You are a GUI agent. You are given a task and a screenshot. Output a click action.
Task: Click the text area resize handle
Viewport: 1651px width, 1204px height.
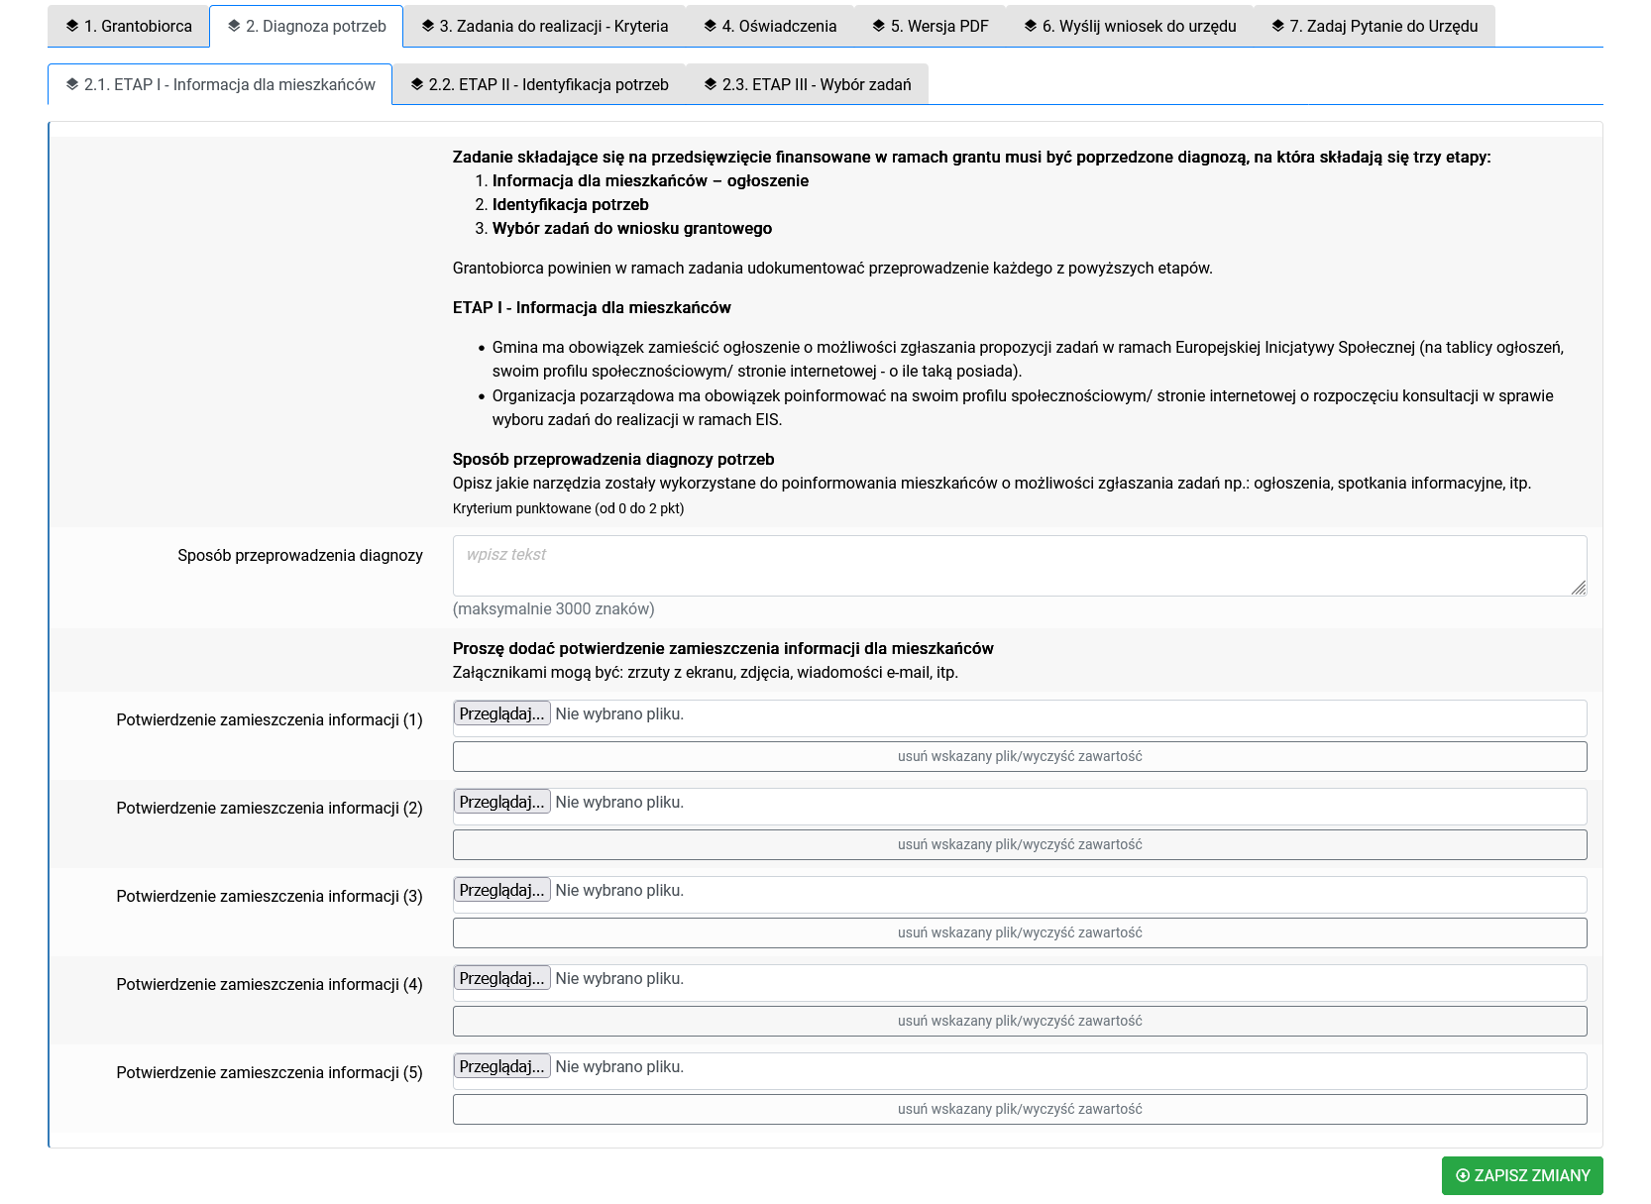[x=1578, y=588]
